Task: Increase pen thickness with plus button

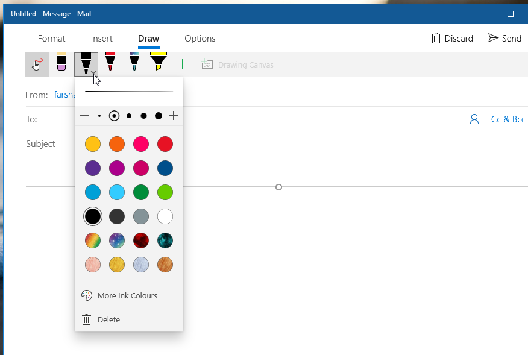Action: pos(174,116)
